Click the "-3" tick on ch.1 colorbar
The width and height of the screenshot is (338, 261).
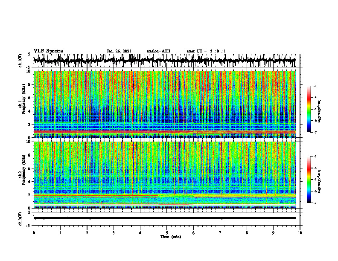pyautogui.click(x=315, y=86)
